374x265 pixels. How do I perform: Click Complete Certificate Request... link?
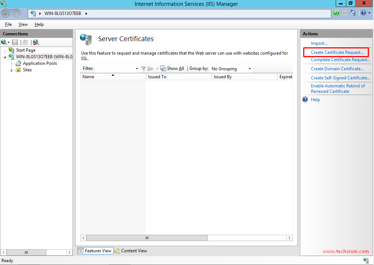(340, 60)
